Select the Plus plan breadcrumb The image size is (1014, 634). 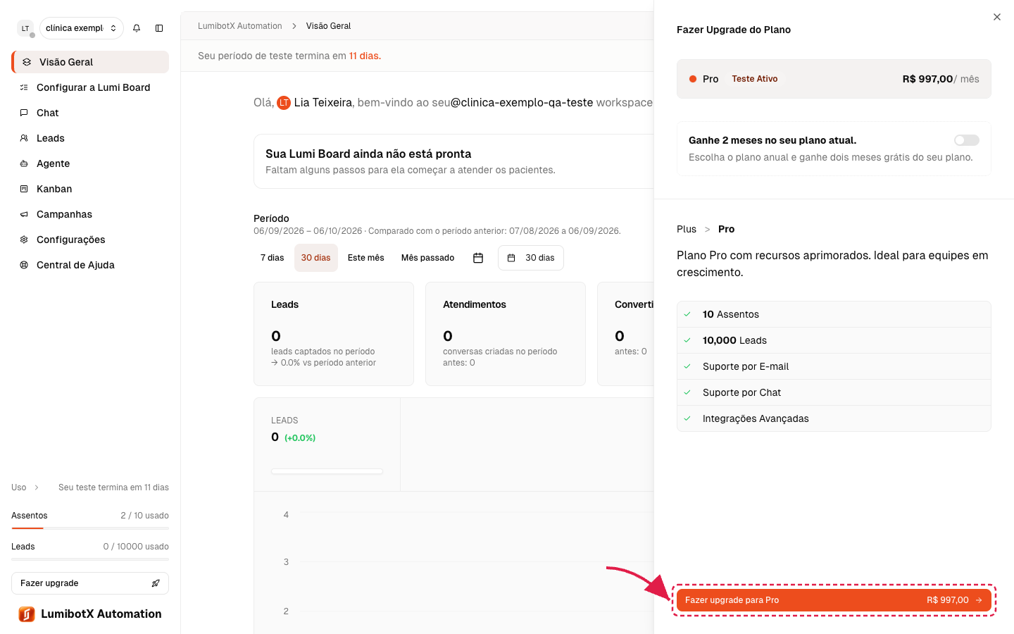pos(687,229)
